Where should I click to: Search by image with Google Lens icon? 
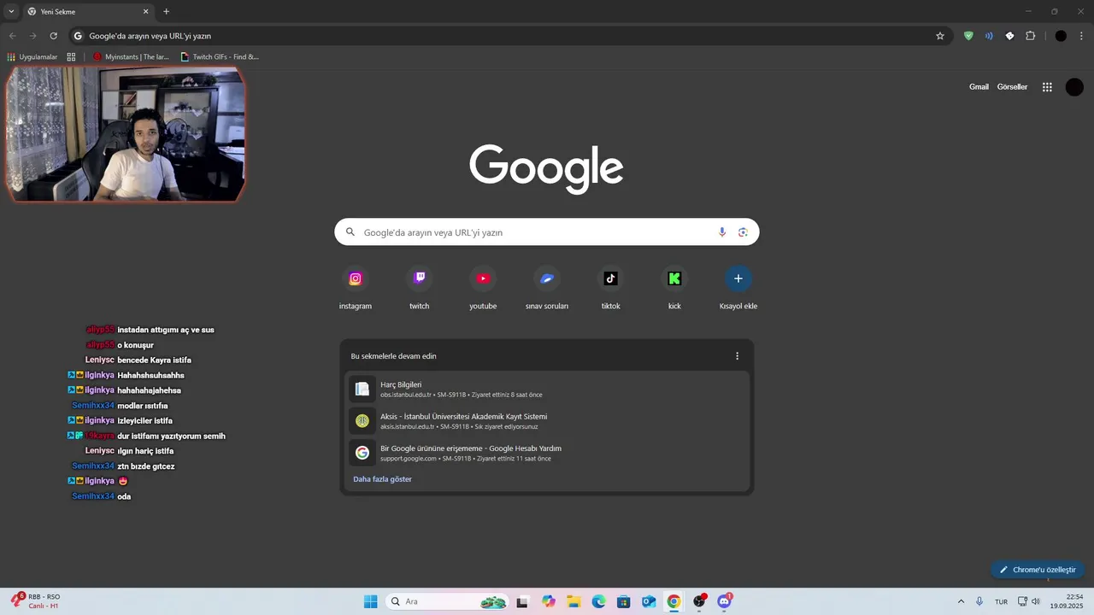click(x=743, y=232)
